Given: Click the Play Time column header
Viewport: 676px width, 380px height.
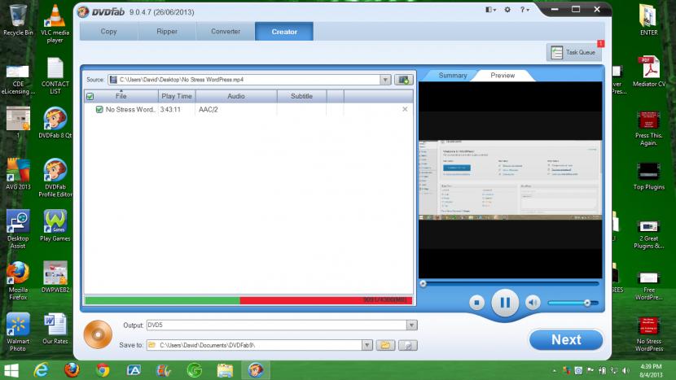Looking at the screenshot, I should (x=177, y=96).
